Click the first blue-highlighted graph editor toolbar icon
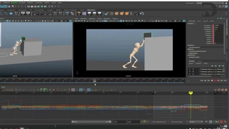The width and height of the screenshot is (229, 129). pyautogui.click(x=81, y=90)
